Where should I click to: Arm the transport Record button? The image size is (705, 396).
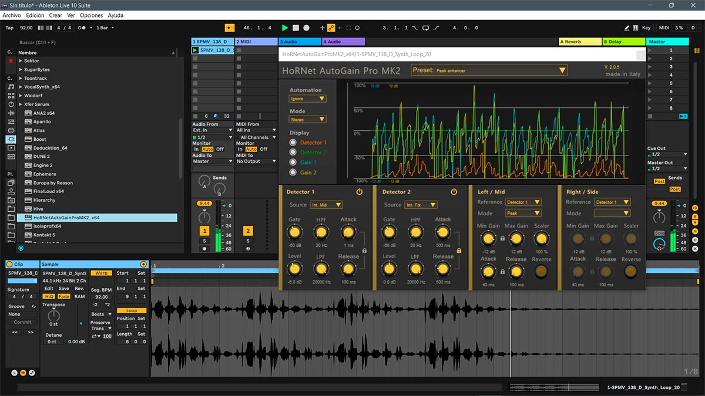coord(306,28)
